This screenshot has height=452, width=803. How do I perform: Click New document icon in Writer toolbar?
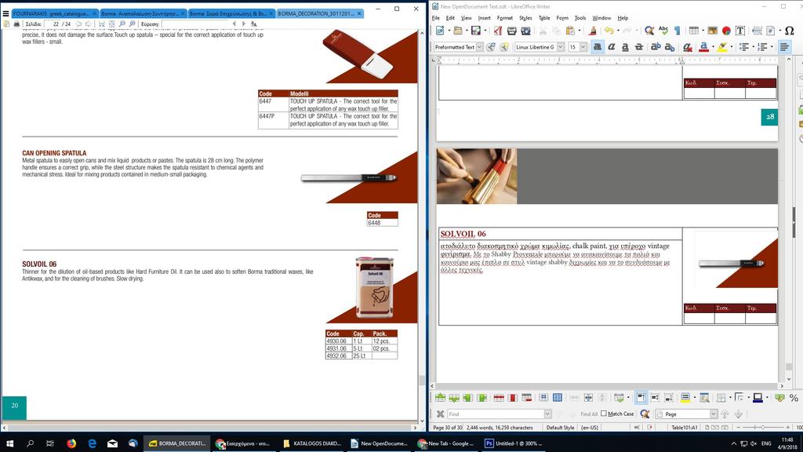click(440, 31)
